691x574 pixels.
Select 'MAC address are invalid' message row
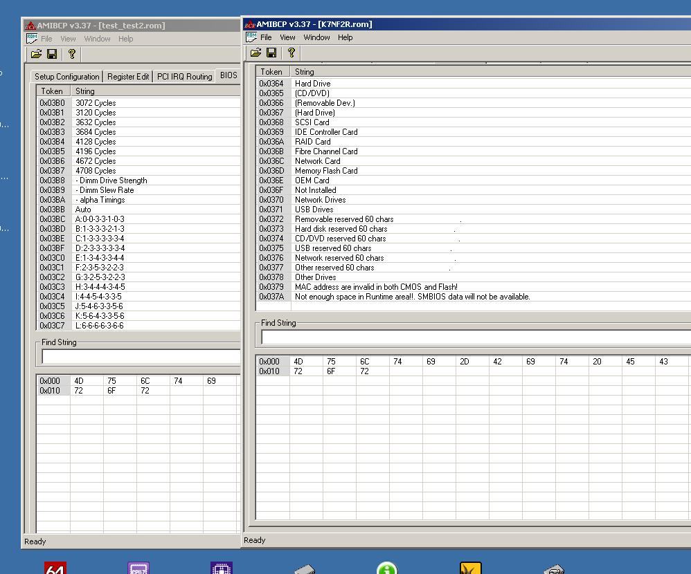tap(474, 287)
